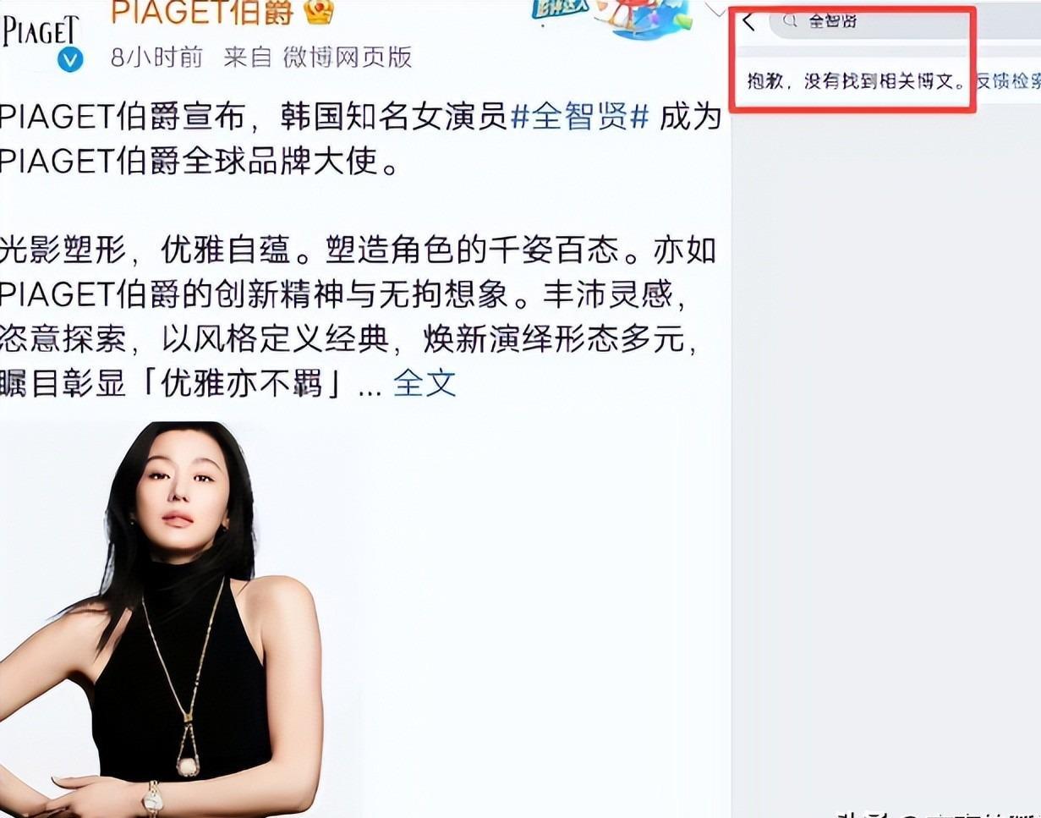Click the paragraph starting with 光影塑形

(360, 316)
